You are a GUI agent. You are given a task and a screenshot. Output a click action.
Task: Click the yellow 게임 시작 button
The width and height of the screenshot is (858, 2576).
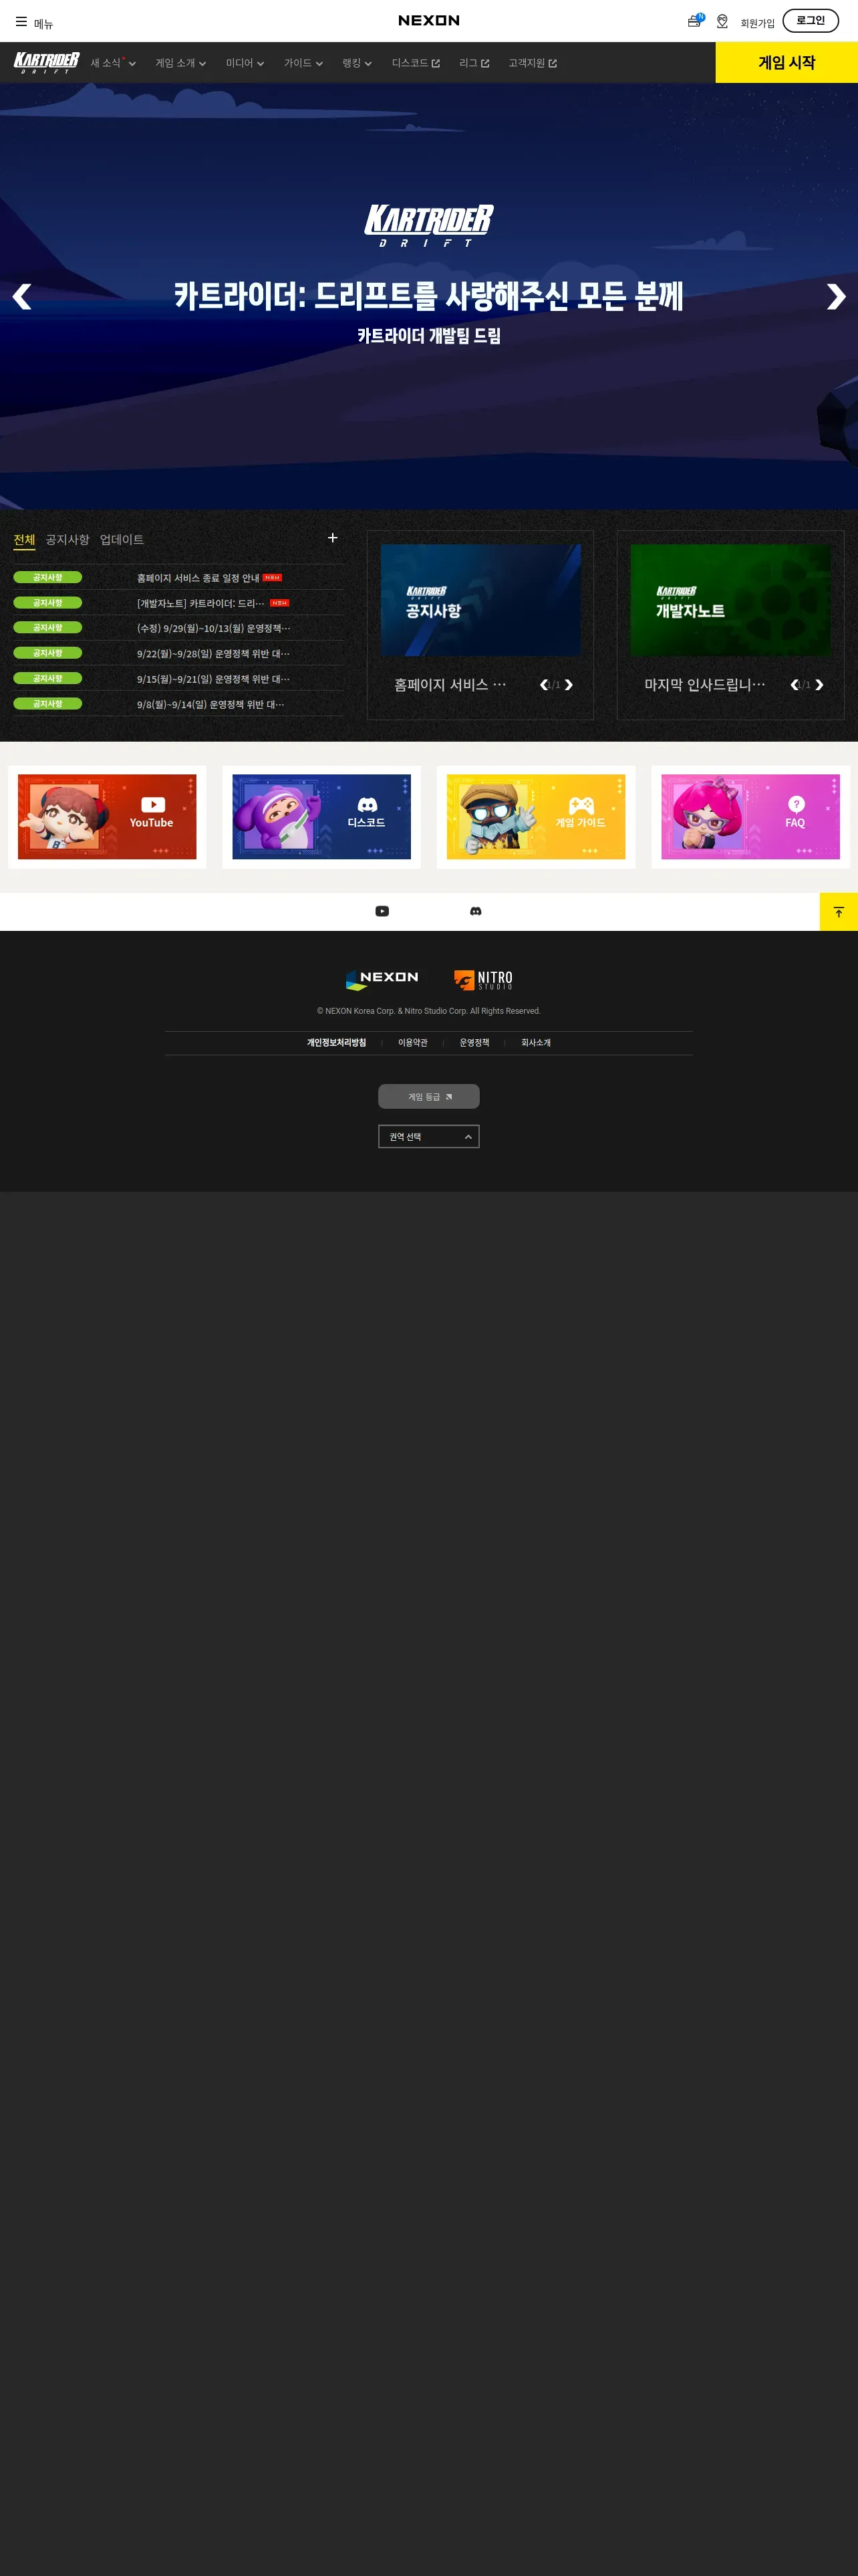tap(786, 62)
